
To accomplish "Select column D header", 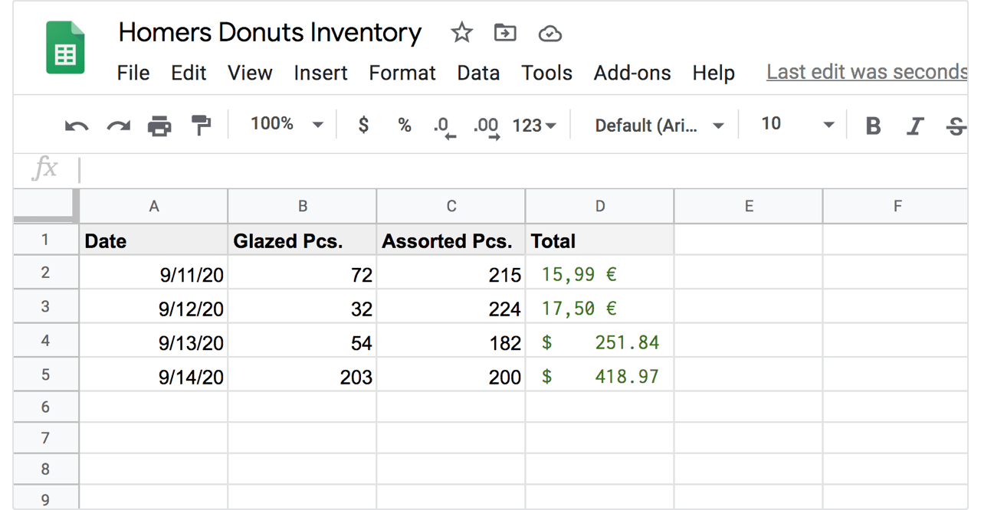I will pos(599,206).
